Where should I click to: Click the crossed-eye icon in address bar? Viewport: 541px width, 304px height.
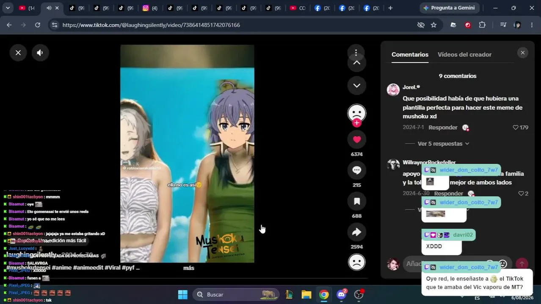tap(421, 25)
